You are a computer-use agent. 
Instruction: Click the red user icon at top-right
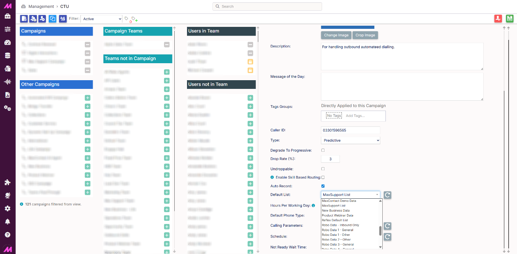[498, 19]
